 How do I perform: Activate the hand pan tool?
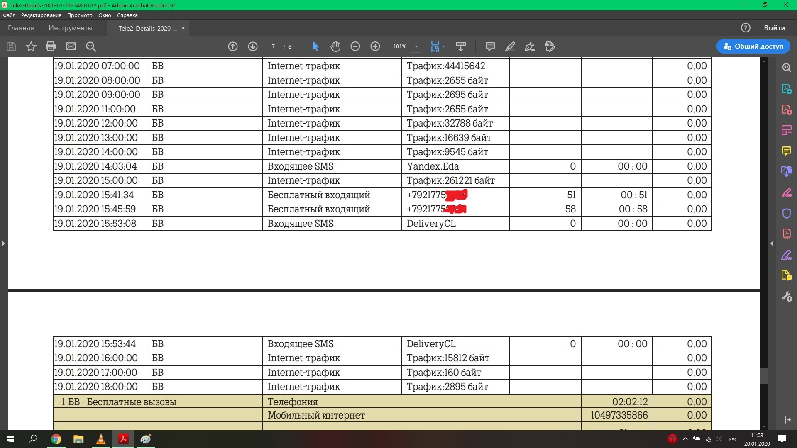click(x=335, y=46)
